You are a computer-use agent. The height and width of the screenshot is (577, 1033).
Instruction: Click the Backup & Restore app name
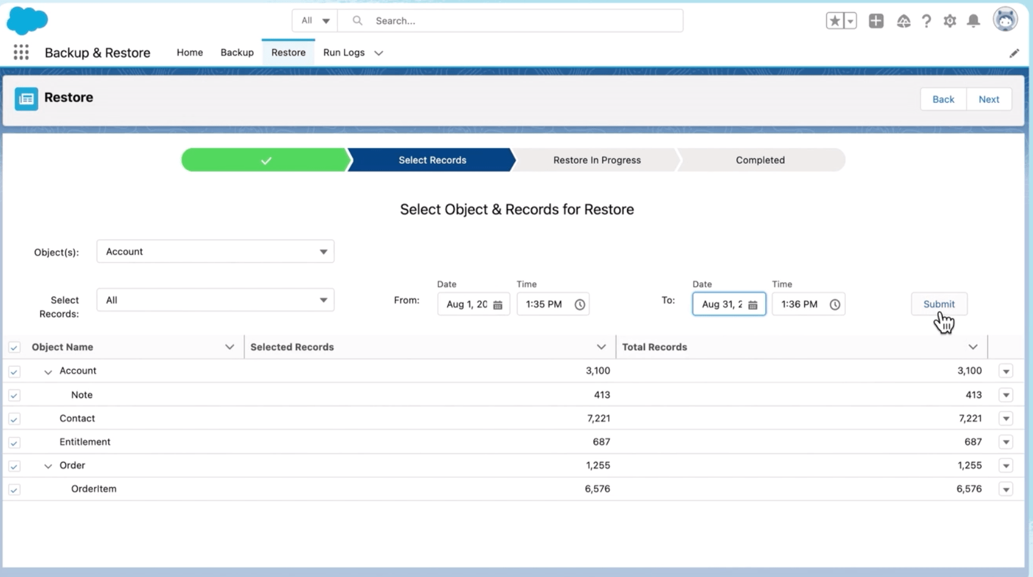click(x=97, y=53)
